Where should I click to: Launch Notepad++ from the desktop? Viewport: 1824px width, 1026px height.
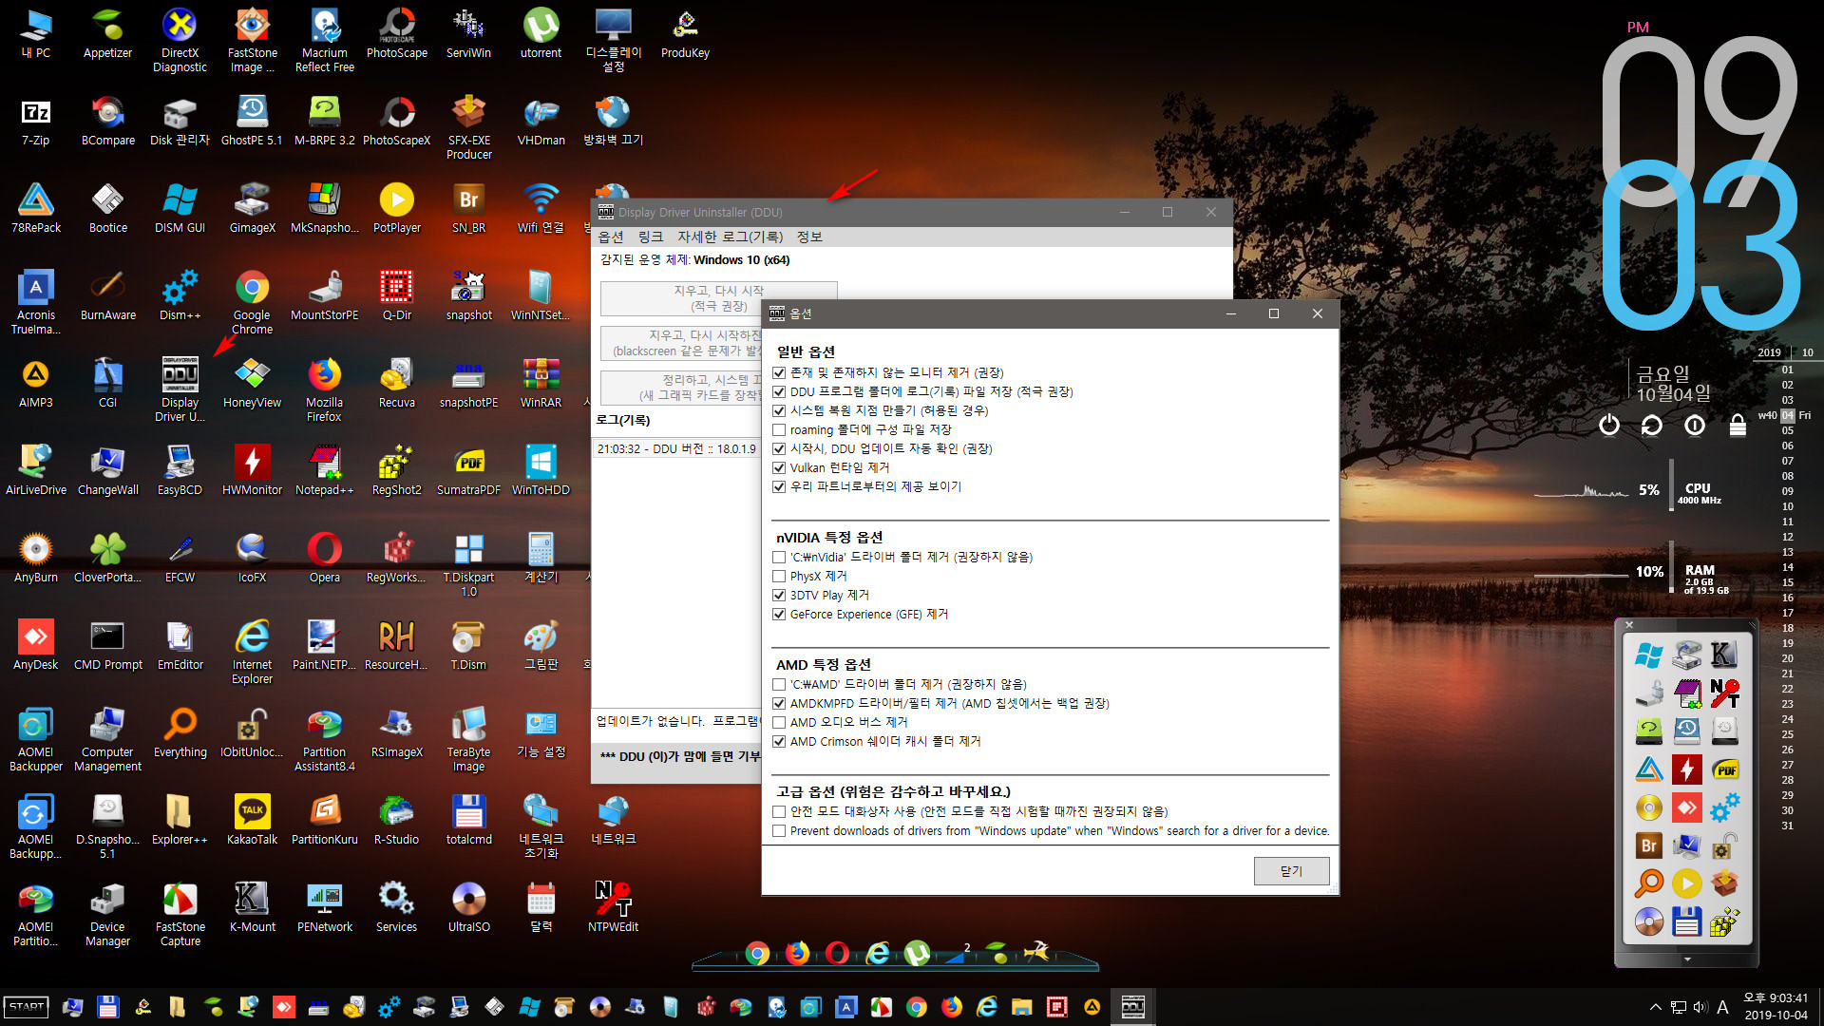[x=324, y=470]
